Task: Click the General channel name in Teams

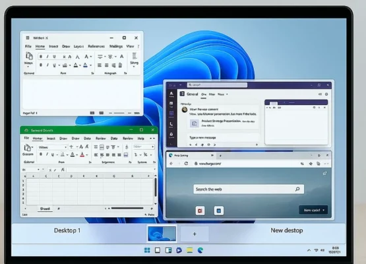Action: pos(193,94)
